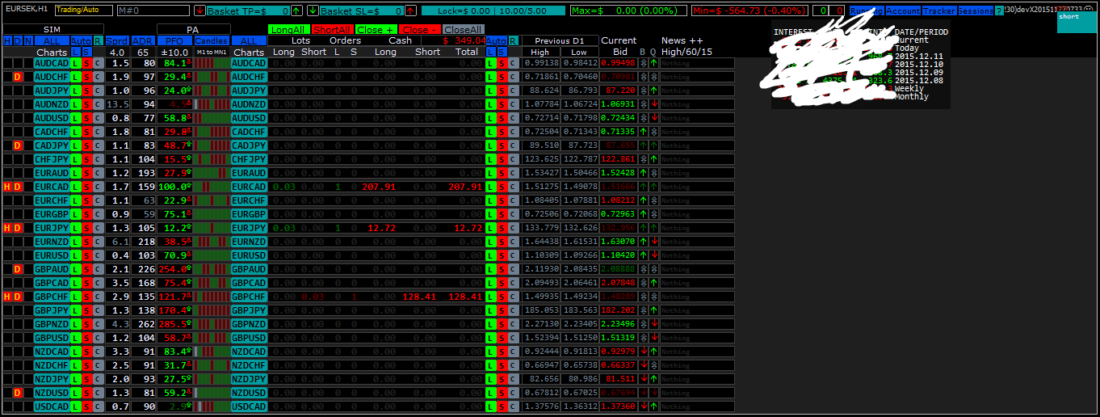Click SIM gray C button in NZDJPY row
This screenshot has width=1100, height=417.
(x=98, y=379)
